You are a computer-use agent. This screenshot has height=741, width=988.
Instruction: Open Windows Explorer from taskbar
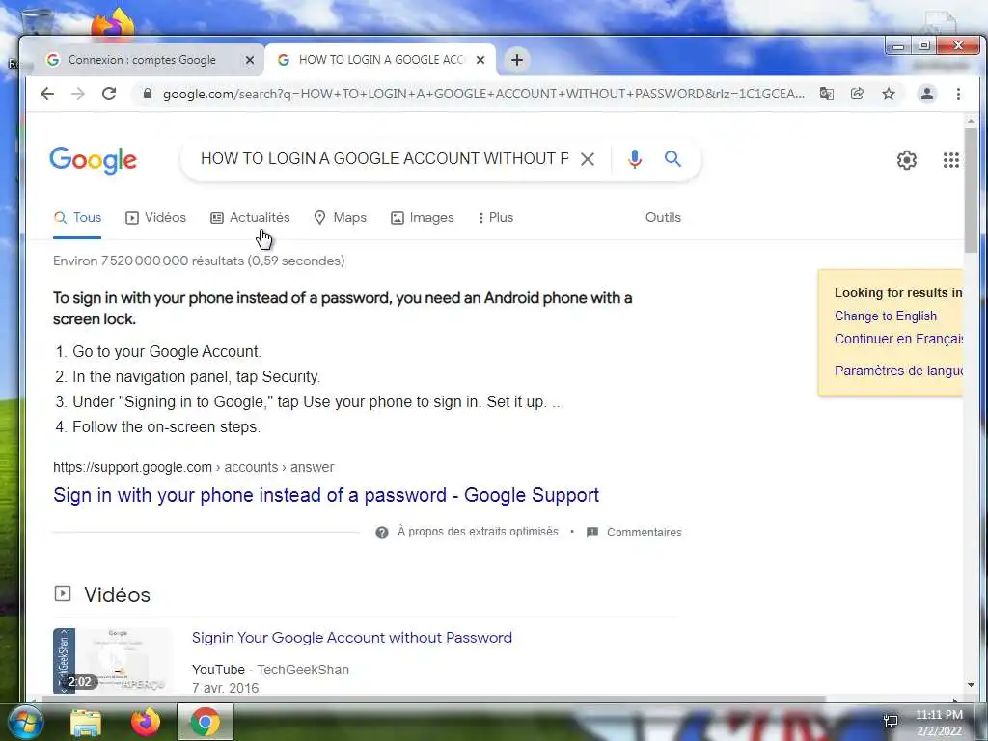coord(86,723)
